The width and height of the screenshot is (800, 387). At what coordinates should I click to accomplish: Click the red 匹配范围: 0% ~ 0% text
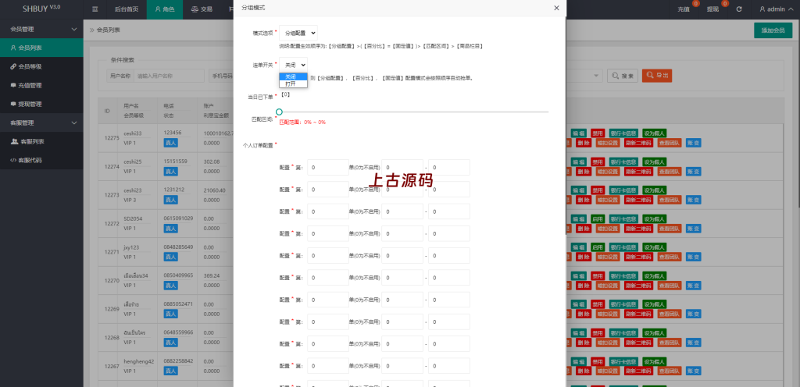[302, 122]
